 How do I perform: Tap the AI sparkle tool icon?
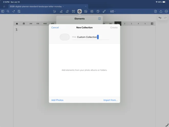pos(14,11)
